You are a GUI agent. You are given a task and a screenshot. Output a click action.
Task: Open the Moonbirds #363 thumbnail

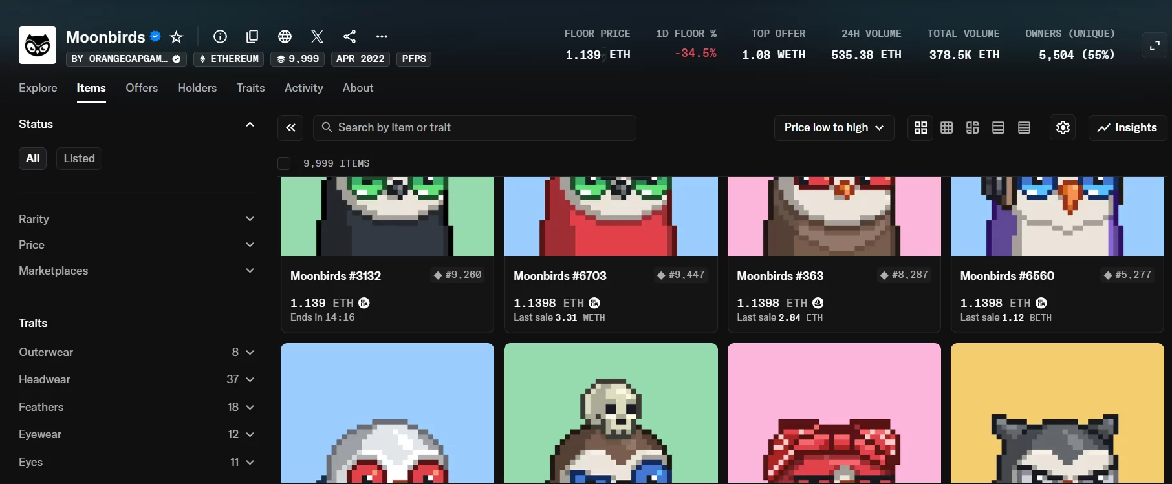[x=834, y=216]
